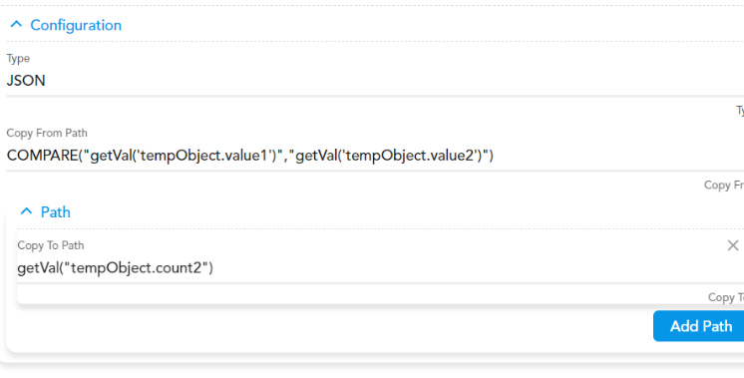Viewport: 744px width, 378px height.
Task: Click the JSON value text
Action: tap(26, 81)
